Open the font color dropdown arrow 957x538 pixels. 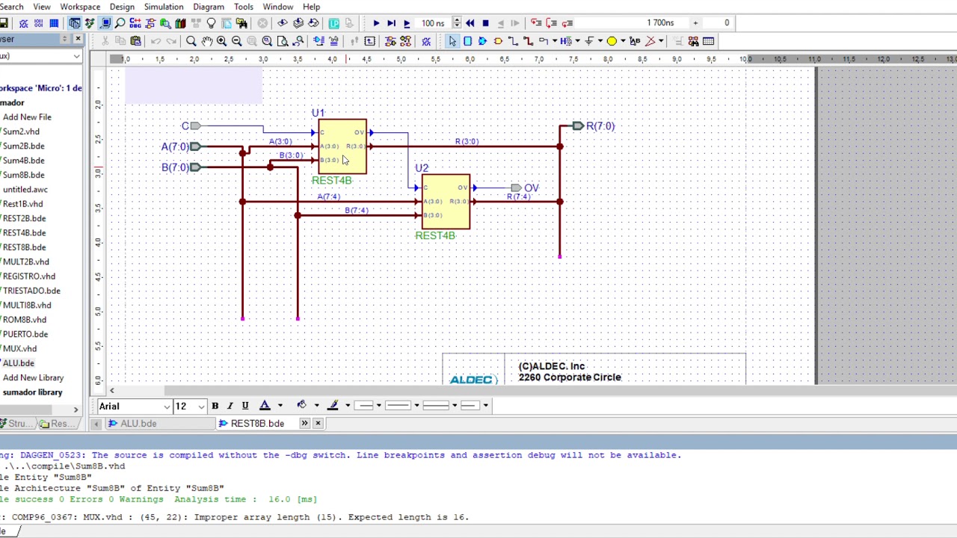[280, 406]
